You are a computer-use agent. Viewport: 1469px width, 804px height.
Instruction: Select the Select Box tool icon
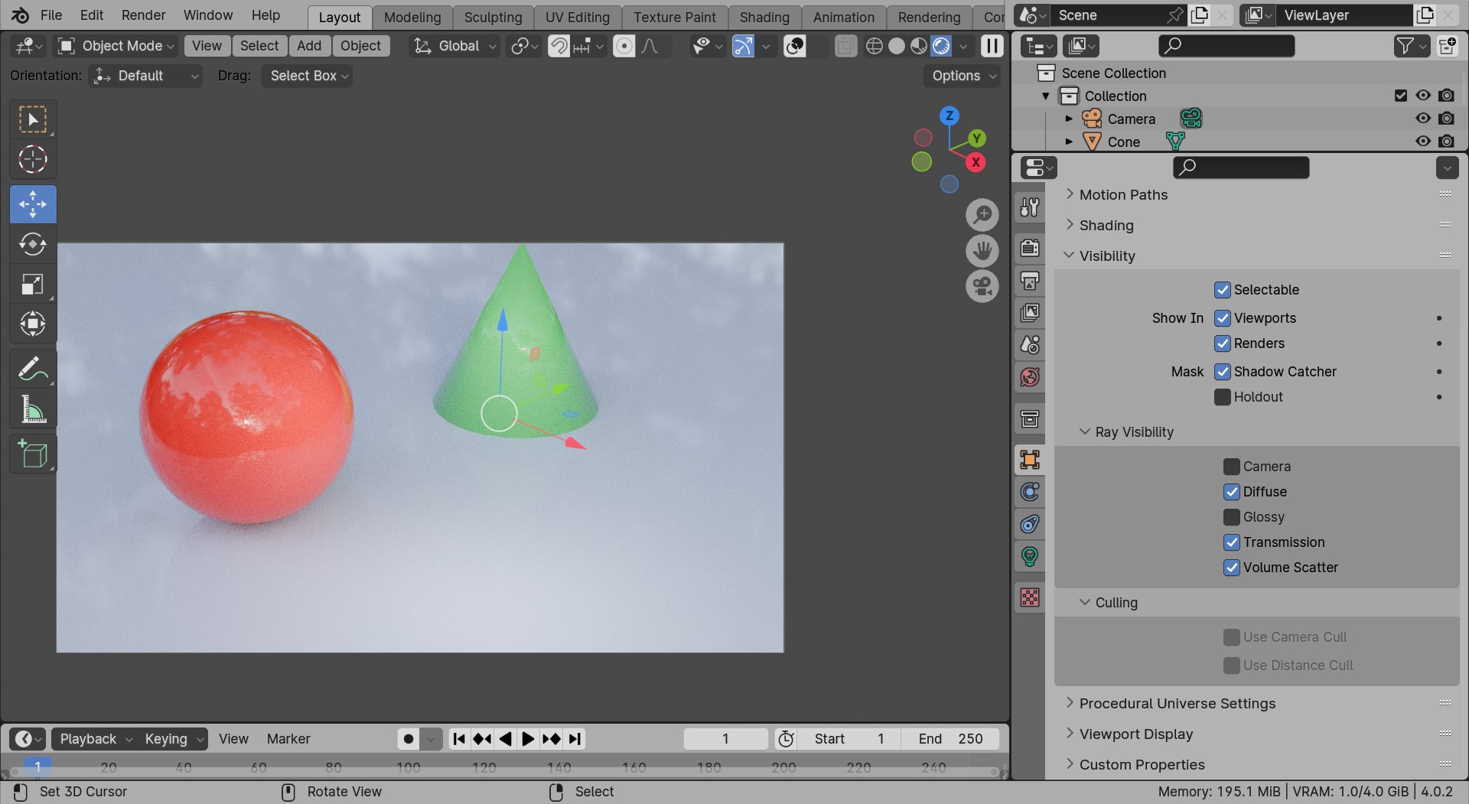tap(33, 119)
